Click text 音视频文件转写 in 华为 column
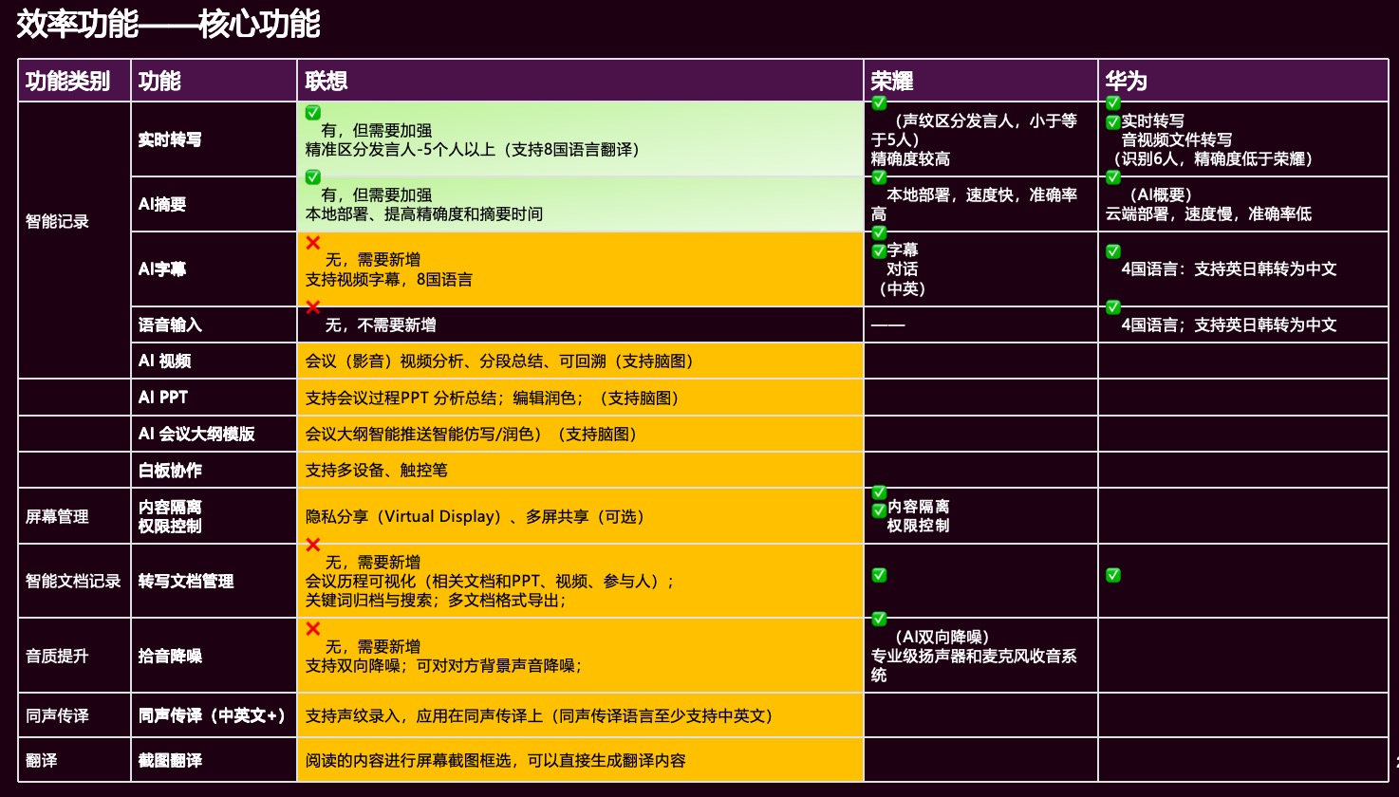Screen dimensions: 1399x797 [x=1177, y=140]
